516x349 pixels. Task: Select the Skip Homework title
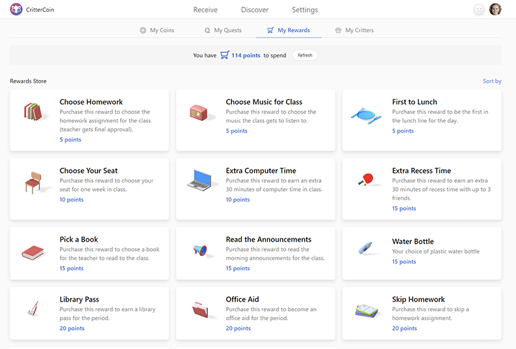(419, 300)
